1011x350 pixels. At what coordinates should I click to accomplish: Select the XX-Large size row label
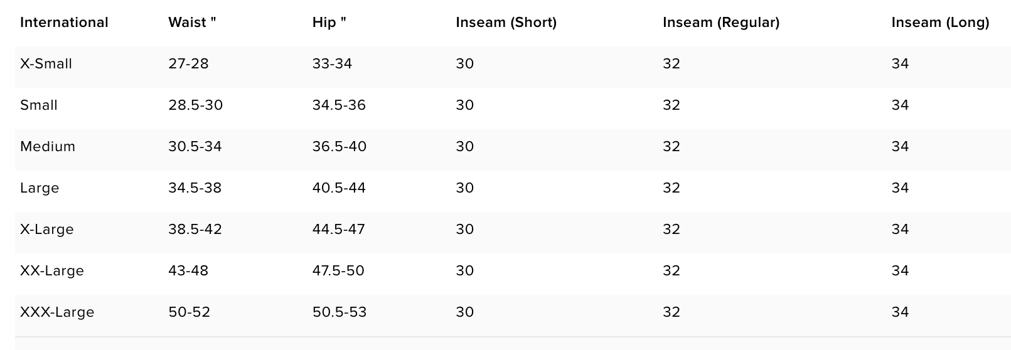tap(52, 271)
